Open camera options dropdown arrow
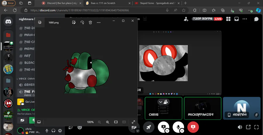Screen dimensions: 263x135 click(x=138, y=131)
